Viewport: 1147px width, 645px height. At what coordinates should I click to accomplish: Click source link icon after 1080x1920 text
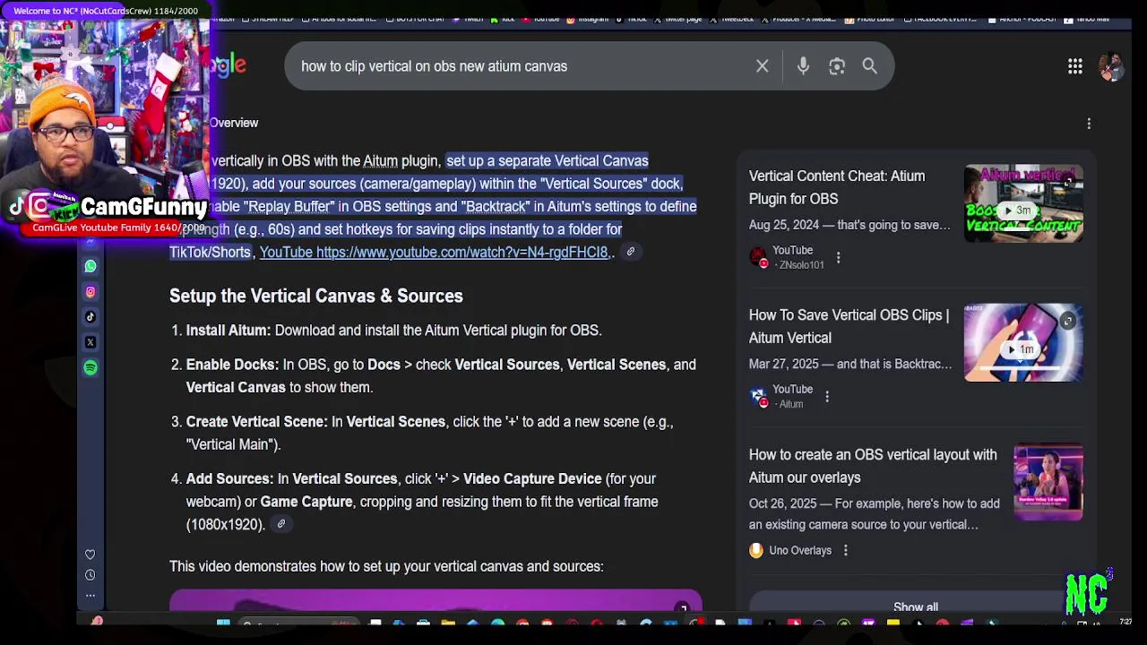coord(280,524)
